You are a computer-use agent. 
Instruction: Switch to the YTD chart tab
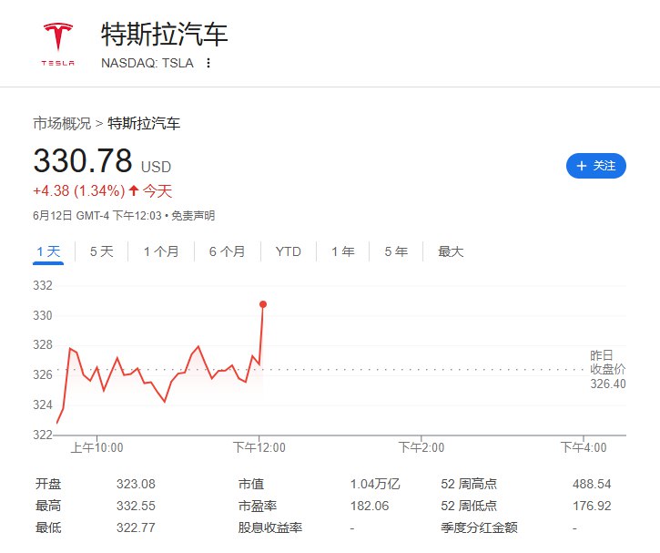click(289, 251)
